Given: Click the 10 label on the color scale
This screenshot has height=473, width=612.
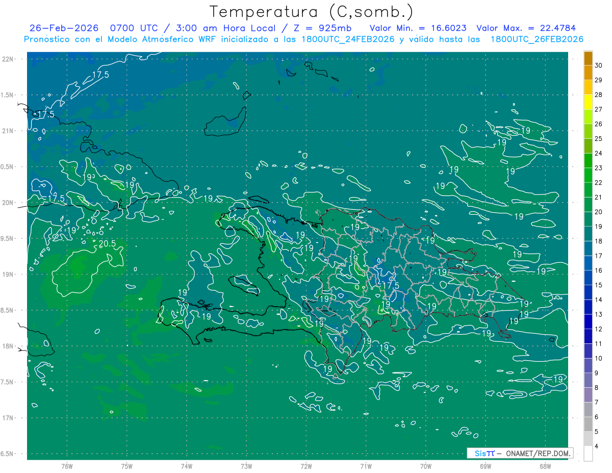Looking at the screenshot, I should (x=598, y=358).
